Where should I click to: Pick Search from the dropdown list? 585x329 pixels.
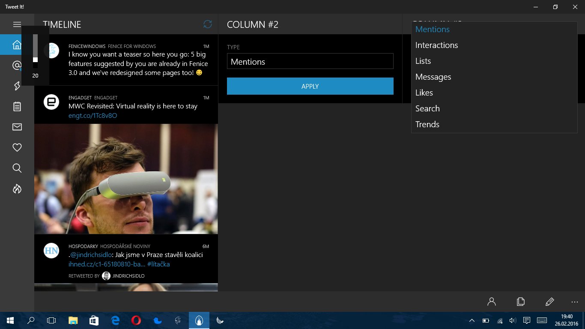click(x=494, y=109)
